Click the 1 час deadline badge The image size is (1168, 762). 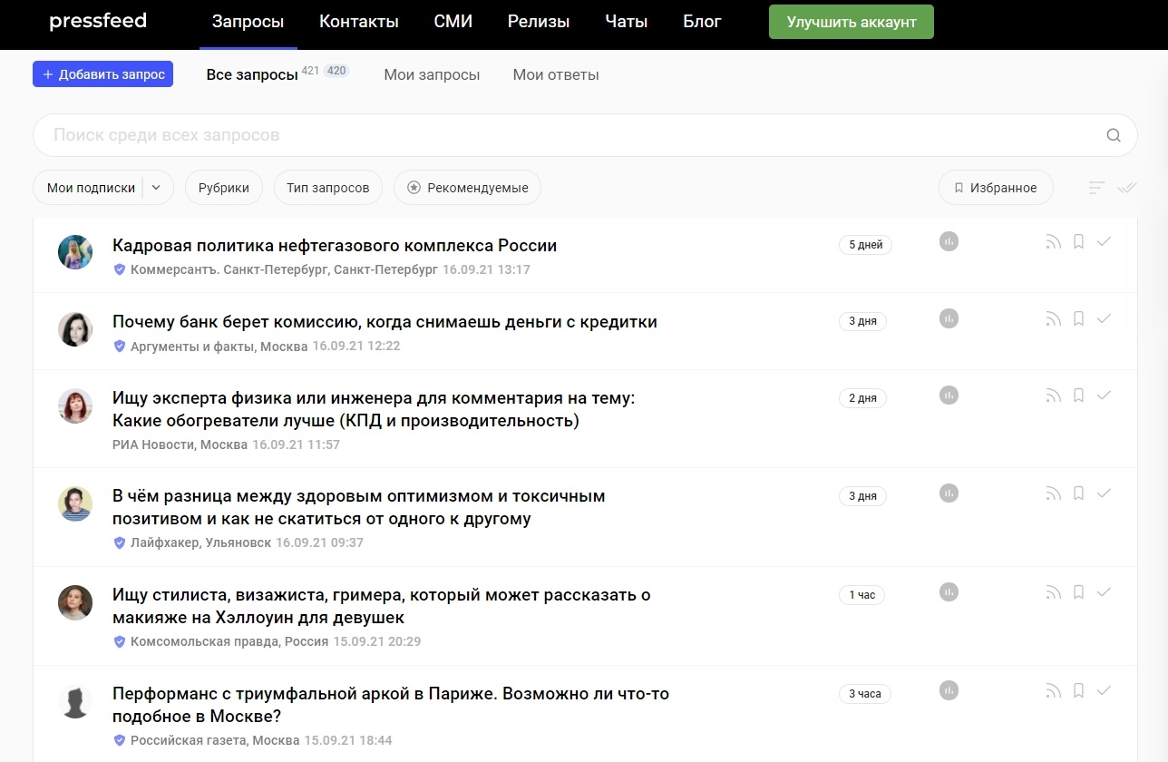861,595
